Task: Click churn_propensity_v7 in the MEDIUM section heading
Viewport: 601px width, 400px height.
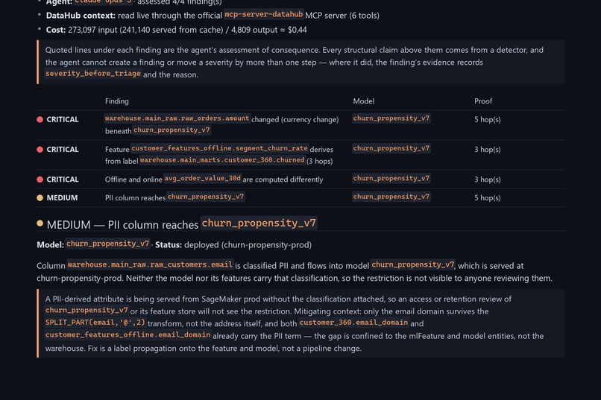Action: click(259, 223)
